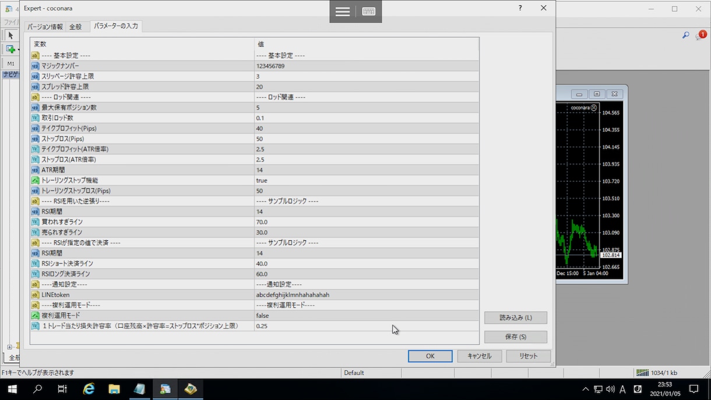The height and width of the screenshot is (400, 711).
Task: Select the cursor arrow tool in the background toolbar
Action: 10,36
